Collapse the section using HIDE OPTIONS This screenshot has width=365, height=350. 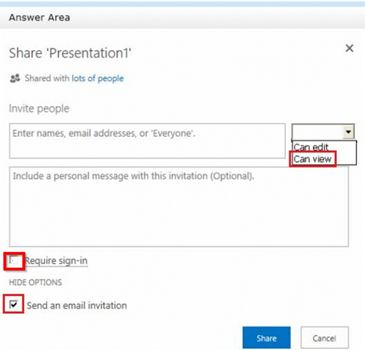pyautogui.click(x=35, y=282)
